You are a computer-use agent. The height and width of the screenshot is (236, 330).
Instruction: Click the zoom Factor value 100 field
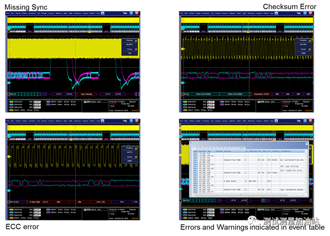click(130, 53)
